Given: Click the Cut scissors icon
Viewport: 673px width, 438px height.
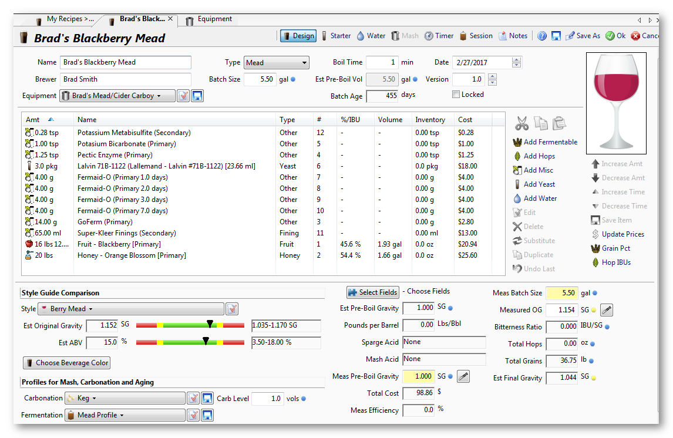Looking at the screenshot, I should click(521, 123).
